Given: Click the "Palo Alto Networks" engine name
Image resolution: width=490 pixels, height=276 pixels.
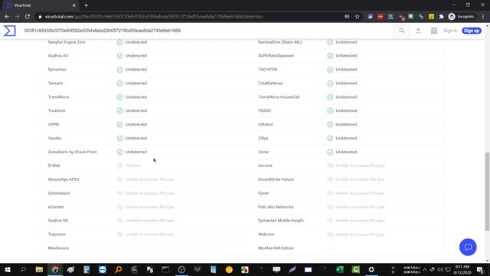Looking at the screenshot, I should point(276,207).
